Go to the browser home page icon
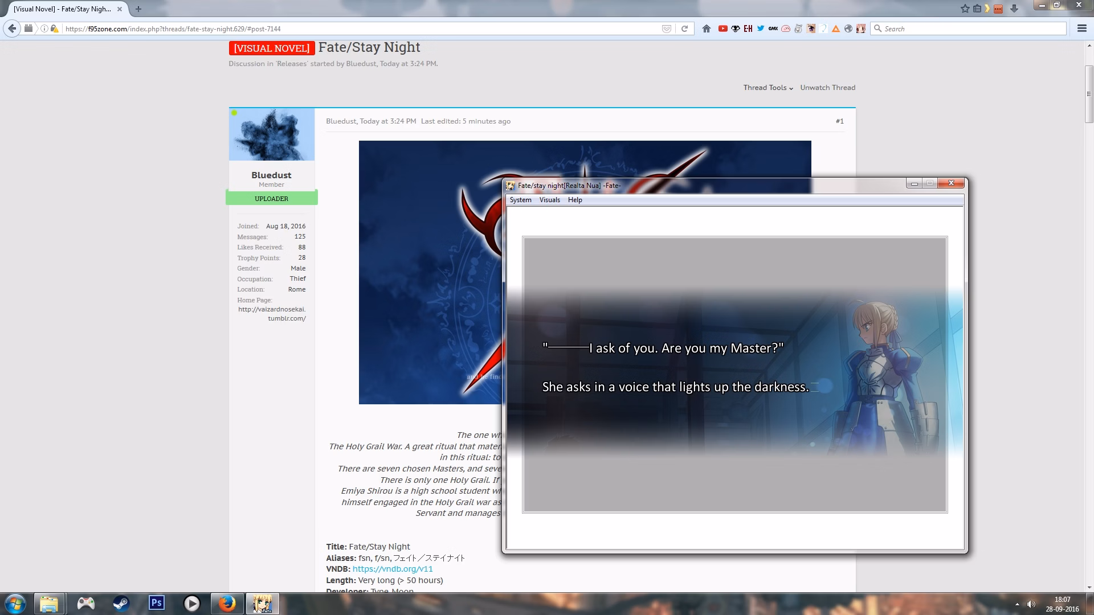1094x615 pixels. [x=707, y=28]
